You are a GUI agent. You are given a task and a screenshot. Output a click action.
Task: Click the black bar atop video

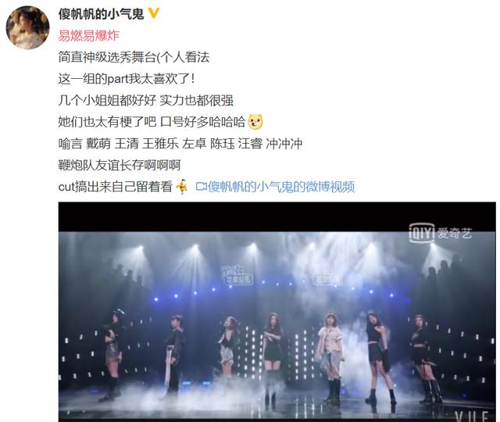coord(277,217)
